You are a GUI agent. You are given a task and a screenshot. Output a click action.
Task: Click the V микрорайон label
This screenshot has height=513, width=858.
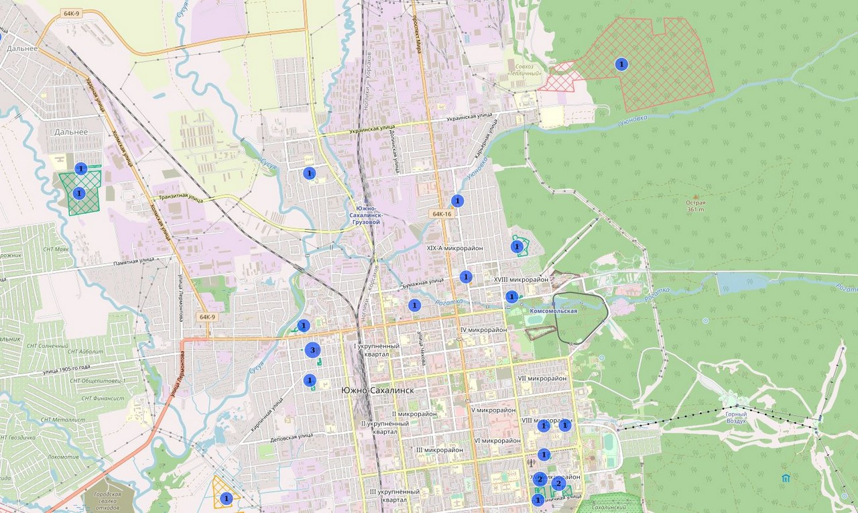(x=493, y=410)
